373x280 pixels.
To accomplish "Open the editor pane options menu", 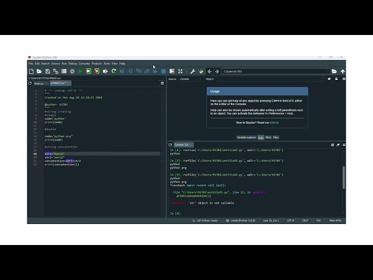I will coord(162,83).
